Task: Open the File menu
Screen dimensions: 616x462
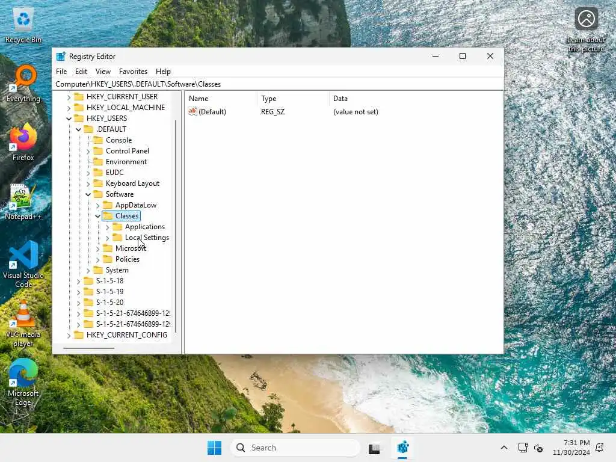Action: 61,72
